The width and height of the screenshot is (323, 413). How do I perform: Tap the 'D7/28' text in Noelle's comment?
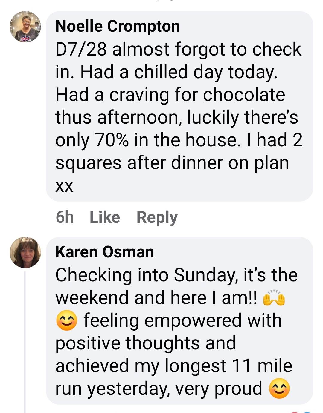(81, 49)
